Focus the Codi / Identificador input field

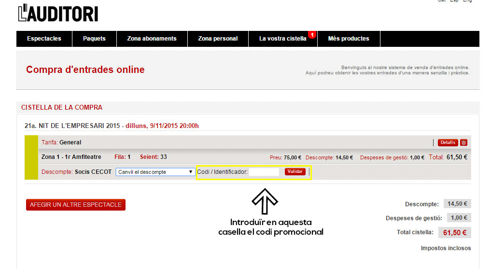click(x=265, y=172)
